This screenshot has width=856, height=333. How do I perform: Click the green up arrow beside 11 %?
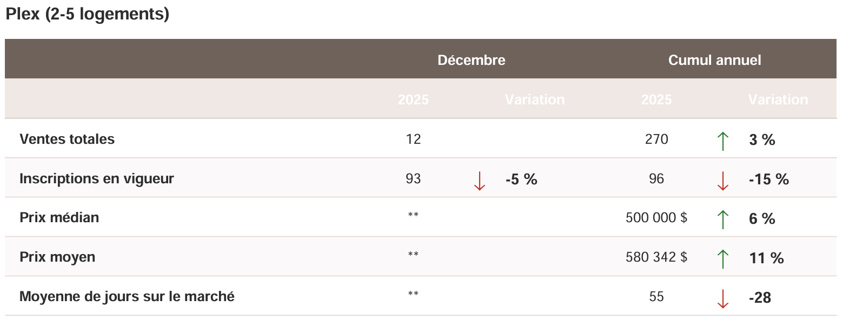pos(722,259)
